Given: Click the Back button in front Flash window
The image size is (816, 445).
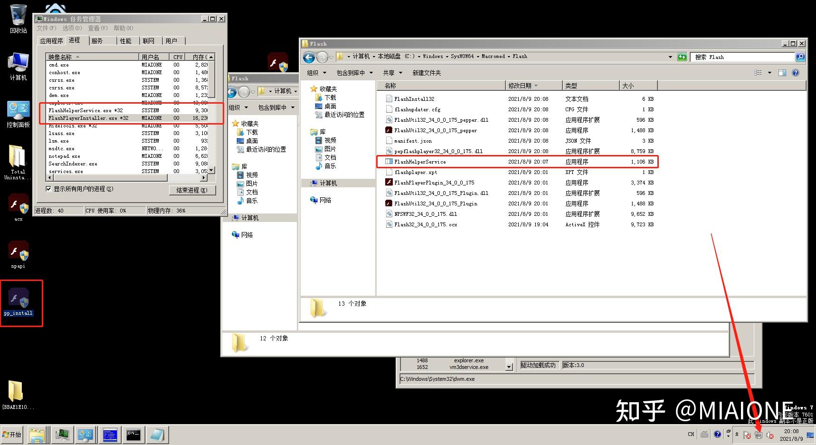Looking at the screenshot, I should tap(309, 58).
